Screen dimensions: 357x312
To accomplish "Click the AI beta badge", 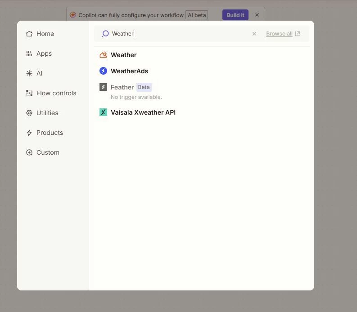I will click(x=197, y=15).
